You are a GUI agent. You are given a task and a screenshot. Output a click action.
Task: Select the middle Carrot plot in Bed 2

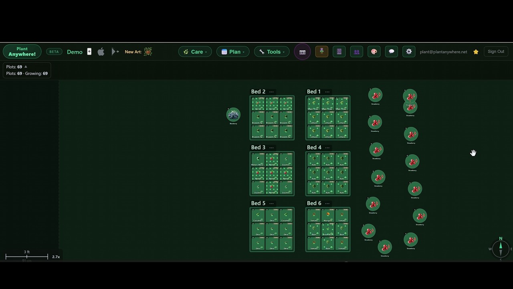coord(272,104)
